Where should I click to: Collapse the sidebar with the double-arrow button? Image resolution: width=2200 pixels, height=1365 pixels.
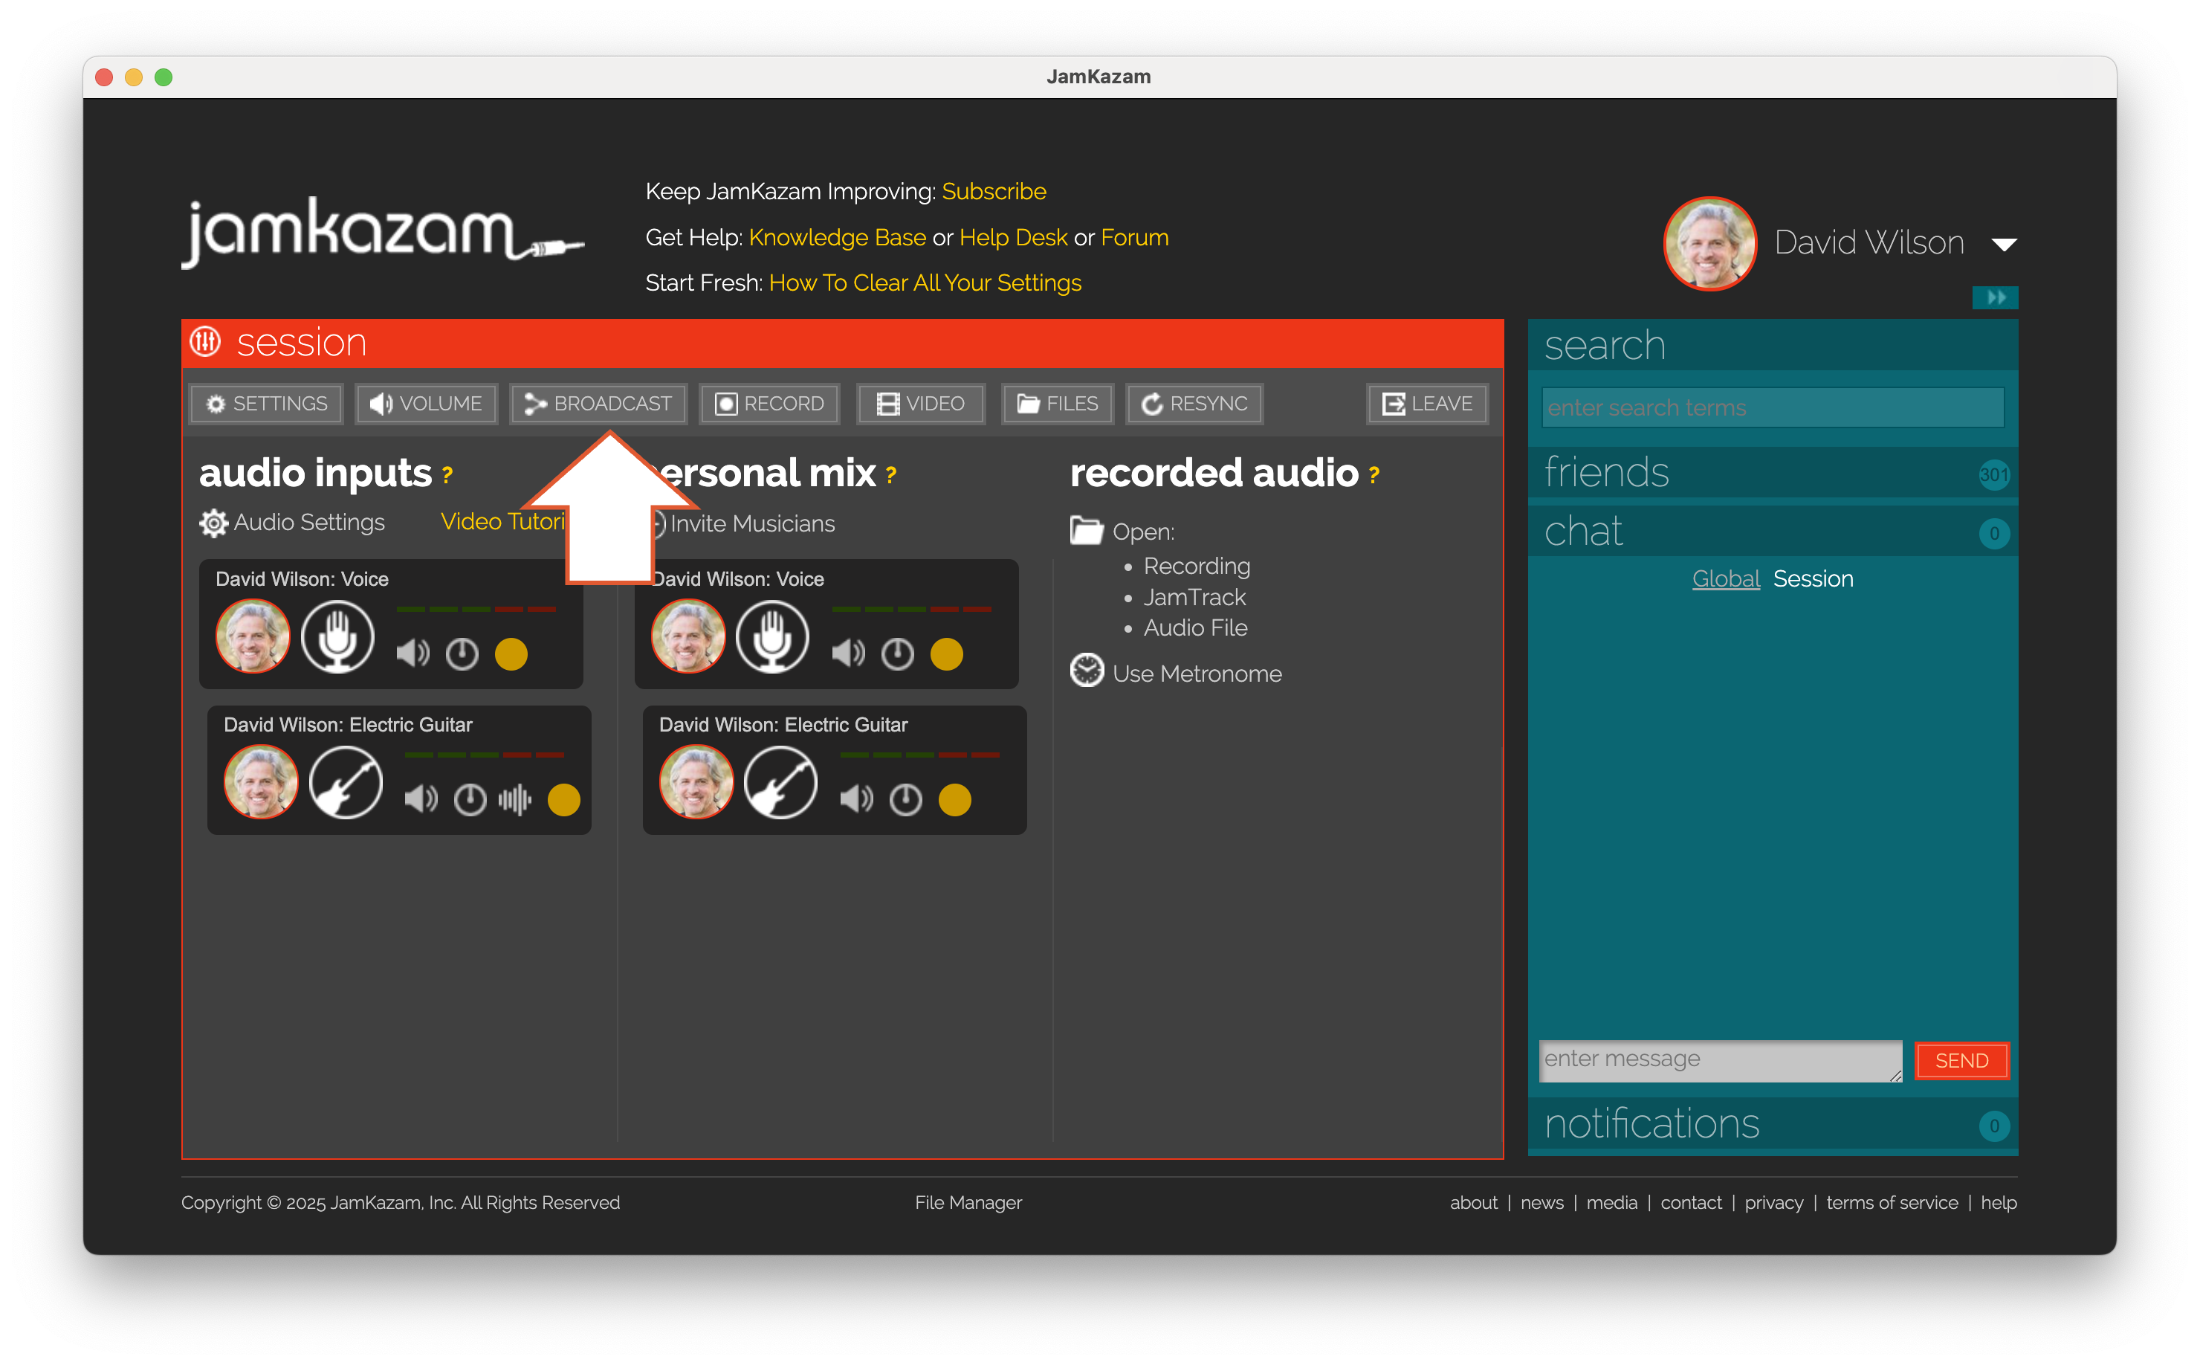click(x=1994, y=297)
